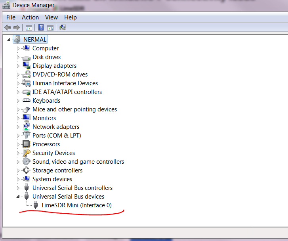Click the Disk drives category icon

[x=27, y=58]
